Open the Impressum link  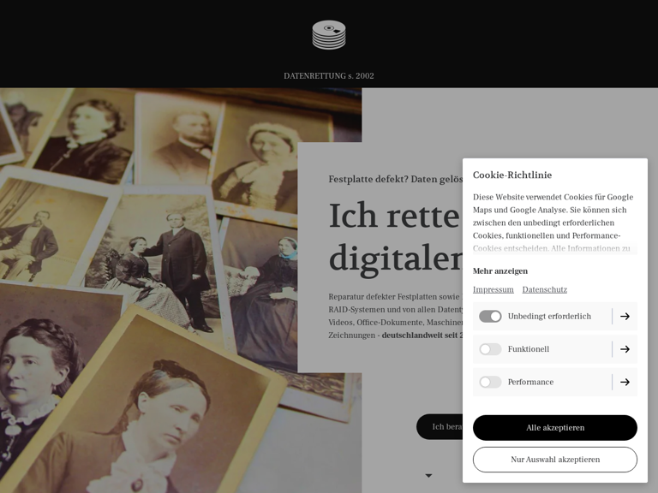click(x=493, y=289)
